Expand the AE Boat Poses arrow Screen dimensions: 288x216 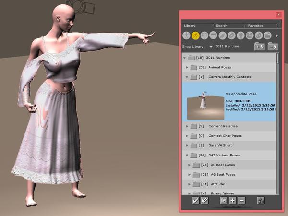point(190,165)
